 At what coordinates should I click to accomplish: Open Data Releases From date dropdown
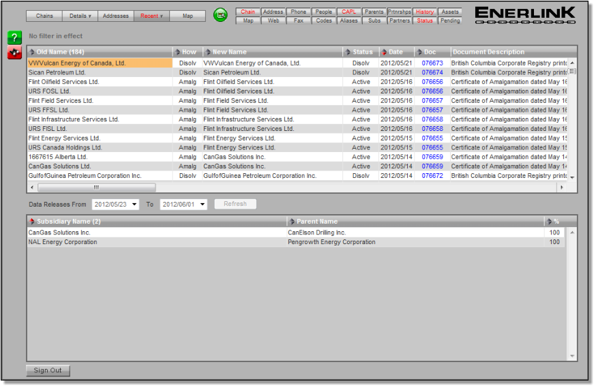pos(134,205)
